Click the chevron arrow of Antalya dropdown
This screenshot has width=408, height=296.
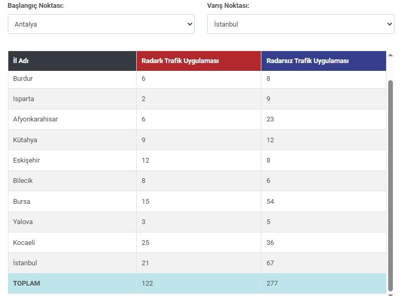(190, 24)
